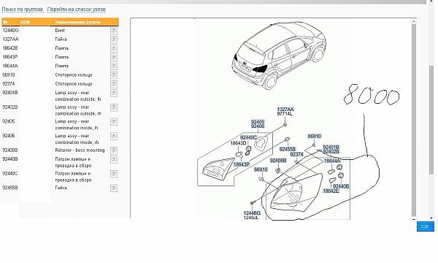
Task: Click the 1327AA callout on the diagram
Action: click(285, 110)
